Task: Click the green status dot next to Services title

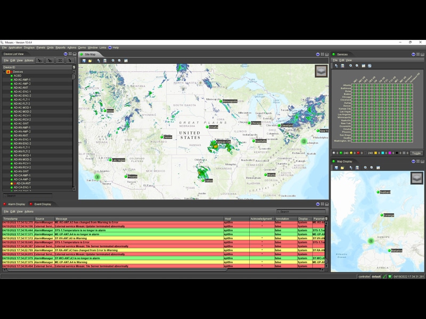Action: (x=334, y=54)
